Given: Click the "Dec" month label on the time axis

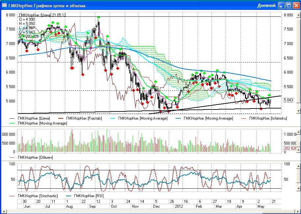Looking at the screenshot, I should pyautogui.click(x=156, y=206).
